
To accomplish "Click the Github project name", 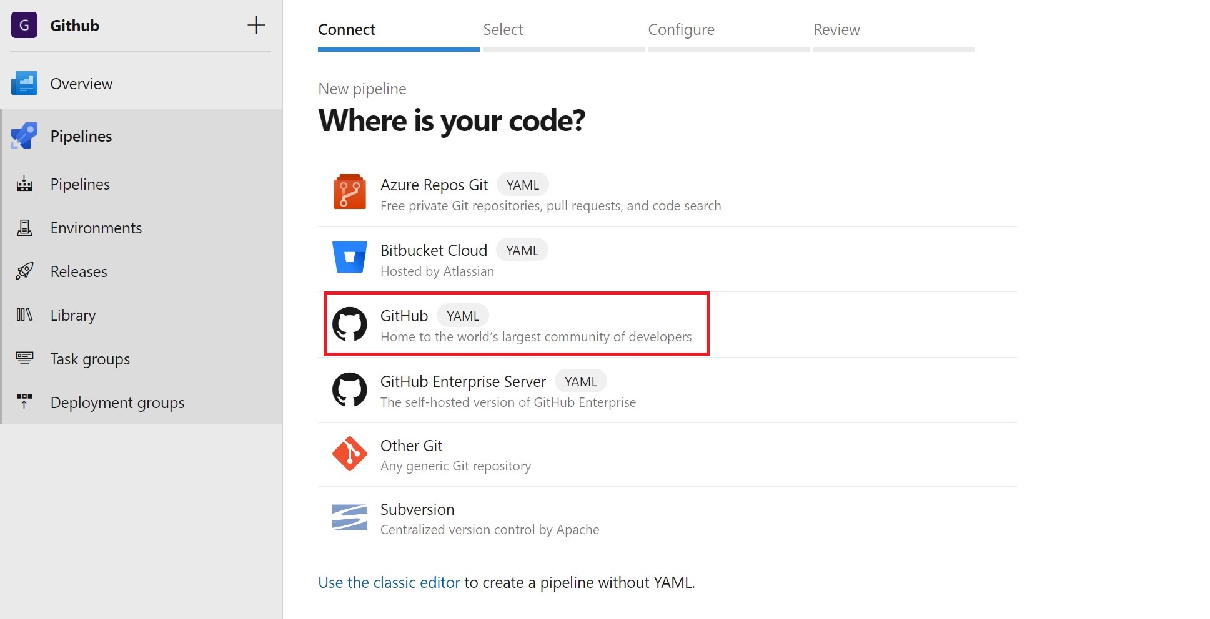I will pos(74,26).
